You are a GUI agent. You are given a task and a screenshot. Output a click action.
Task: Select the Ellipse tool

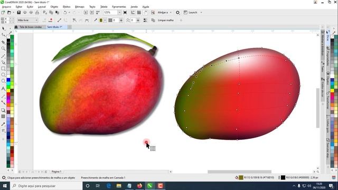(3, 75)
